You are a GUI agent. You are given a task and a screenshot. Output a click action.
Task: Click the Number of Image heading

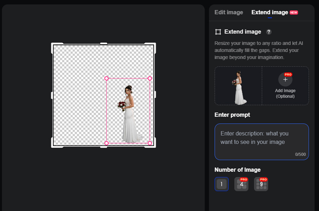pos(237,170)
